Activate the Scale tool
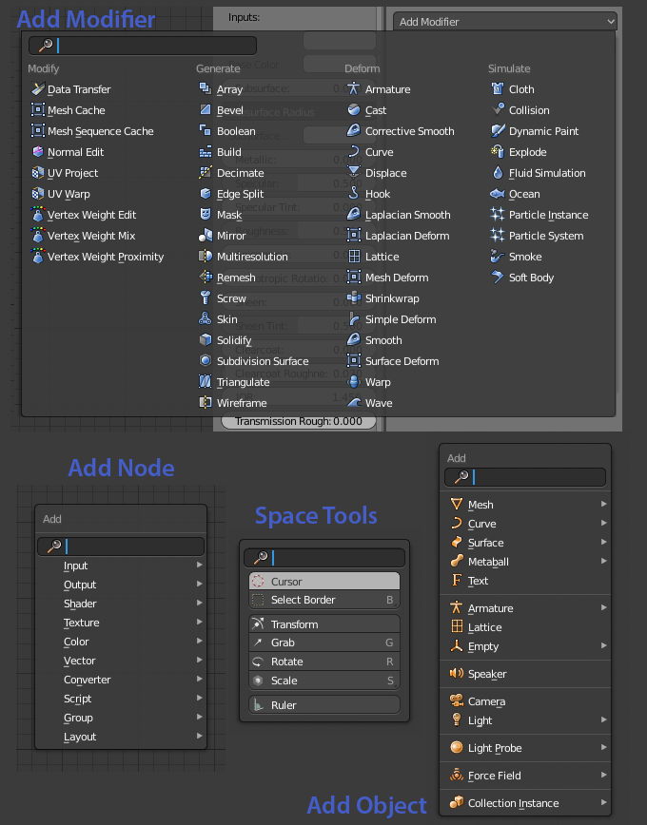Screen dimensions: 647x825 click(324, 680)
